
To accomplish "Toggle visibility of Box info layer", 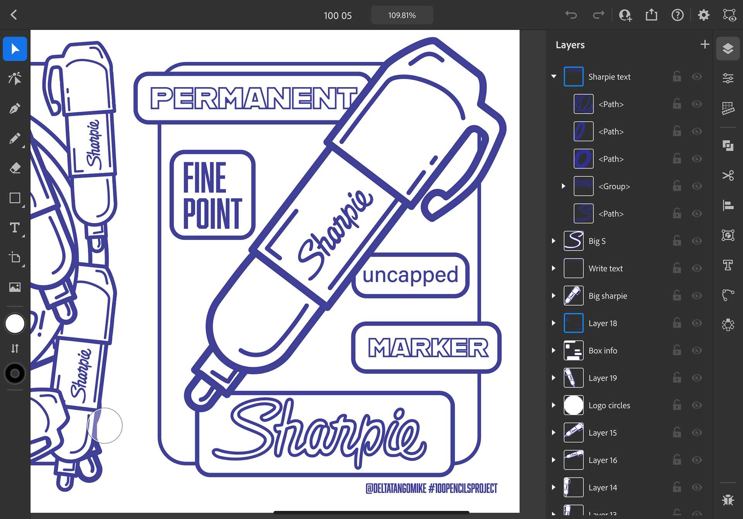I will 697,351.
